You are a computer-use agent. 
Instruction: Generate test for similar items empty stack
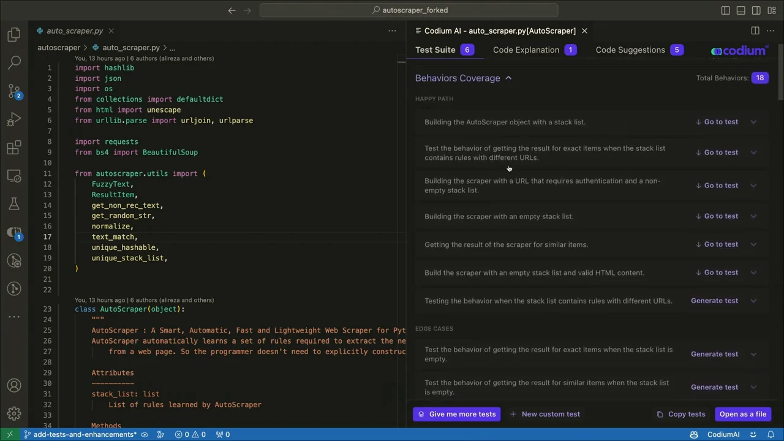coord(714,387)
